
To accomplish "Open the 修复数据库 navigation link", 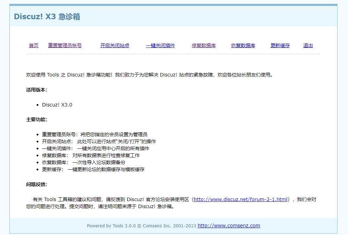I will coord(204,46).
